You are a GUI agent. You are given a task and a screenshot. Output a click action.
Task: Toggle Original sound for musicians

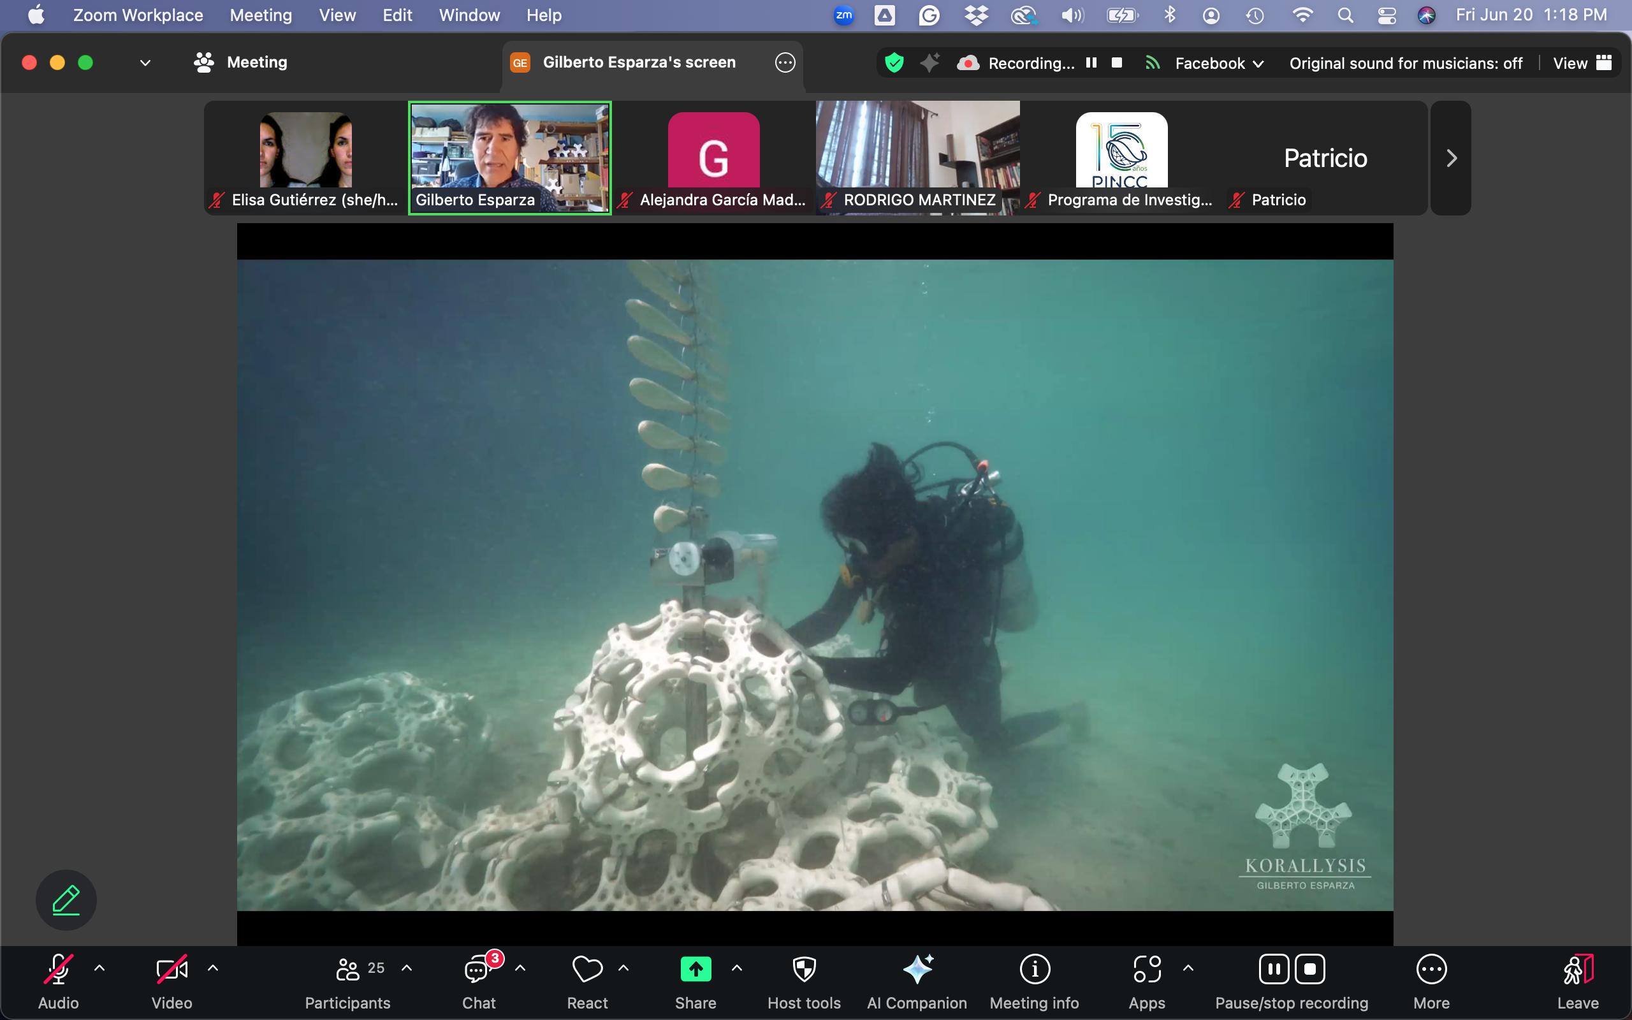click(x=1406, y=63)
